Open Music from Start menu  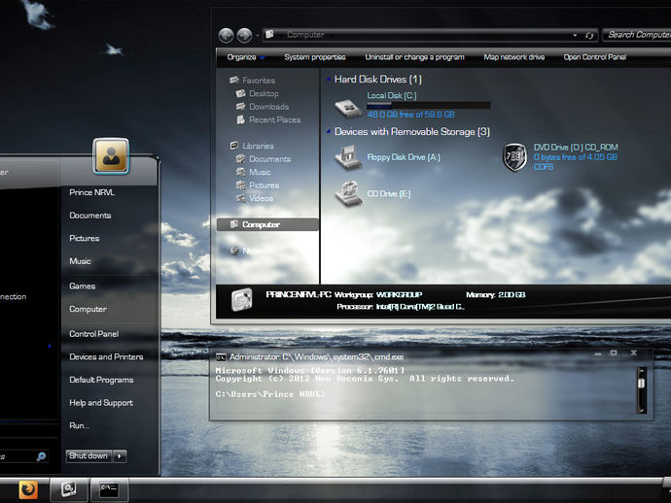pyautogui.click(x=80, y=261)
